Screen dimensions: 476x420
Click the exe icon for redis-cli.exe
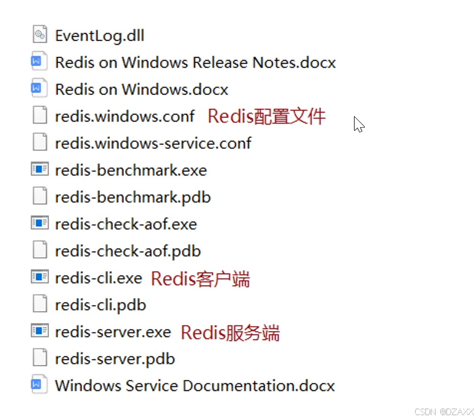40,277
